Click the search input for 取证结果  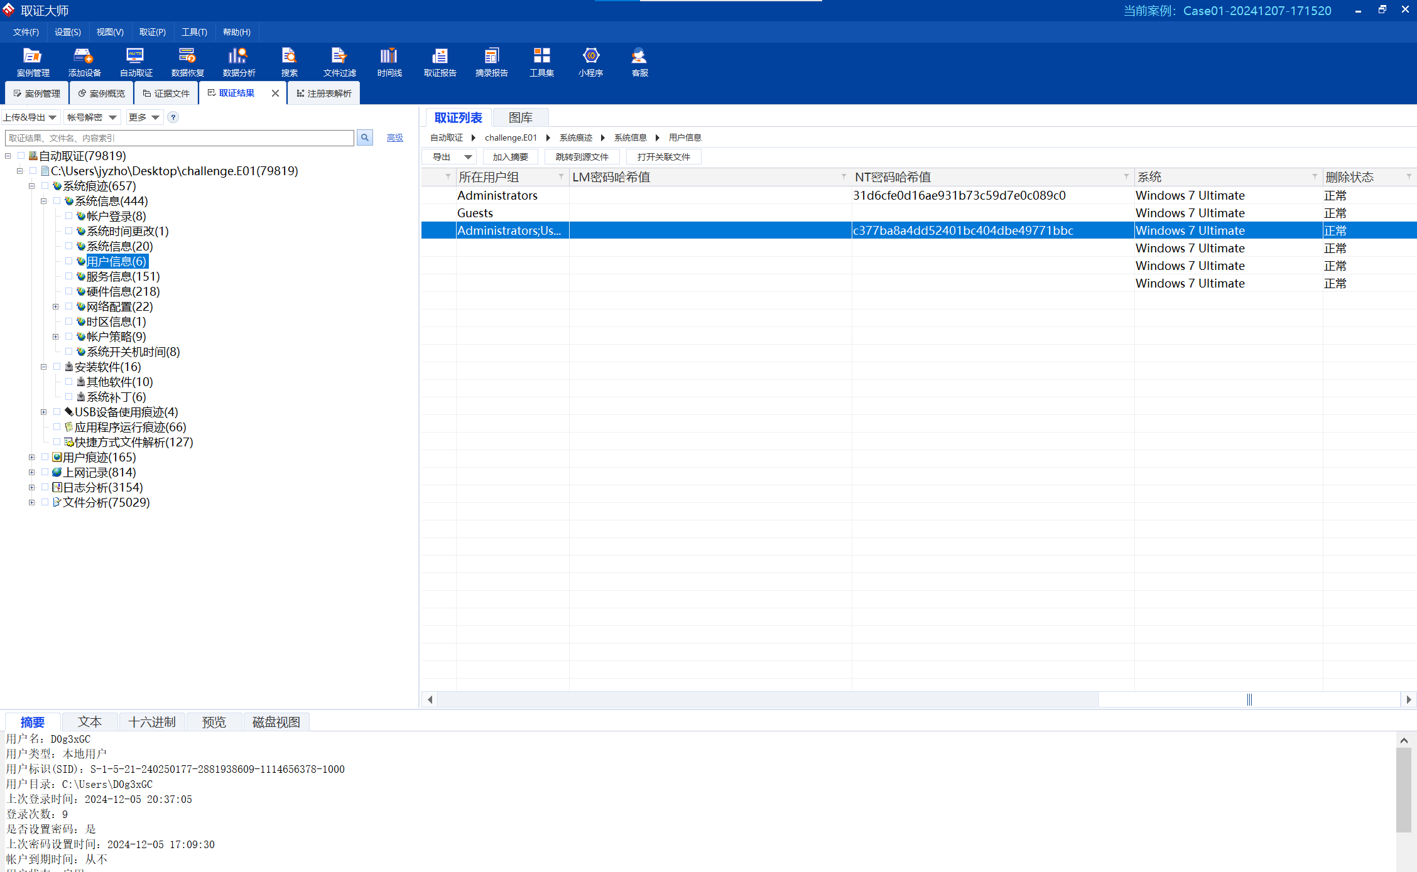tap(180, 137)
